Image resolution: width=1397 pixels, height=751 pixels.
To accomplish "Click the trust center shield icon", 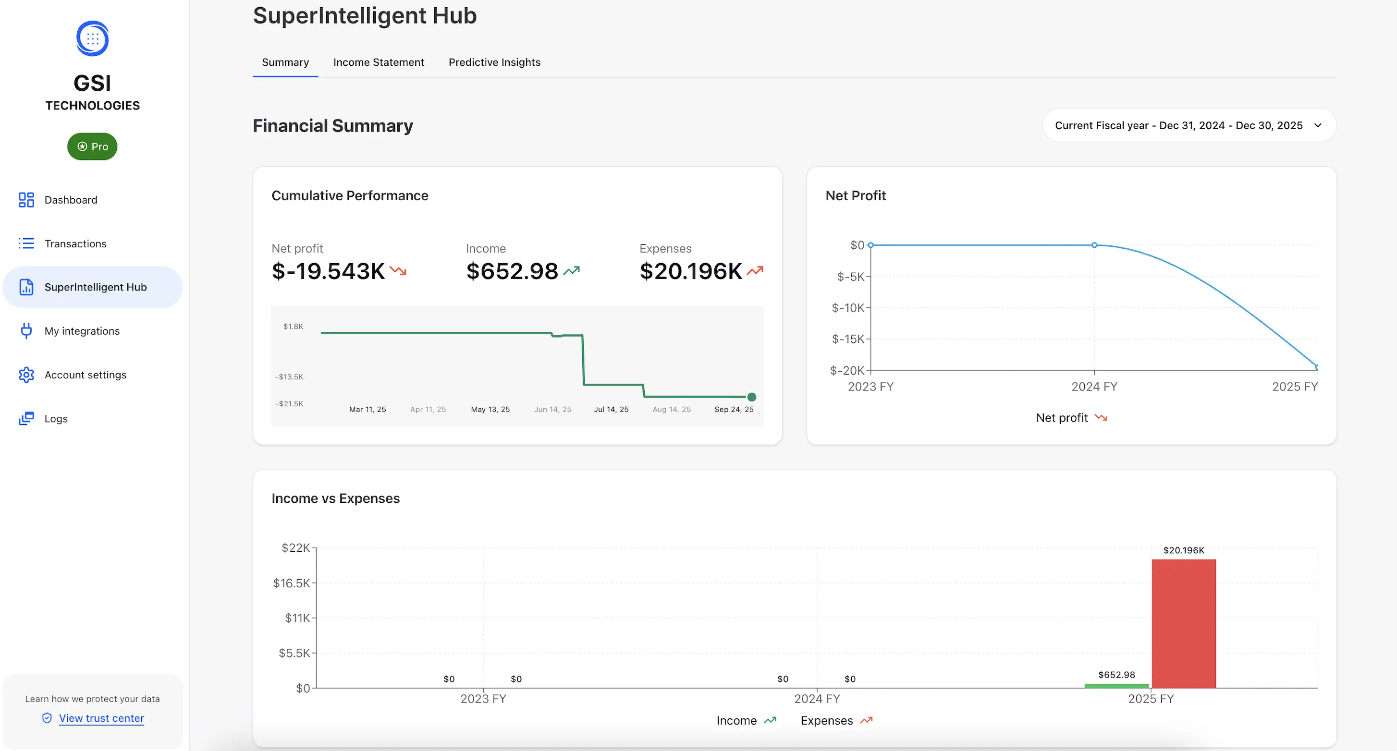I will point(47,718).
